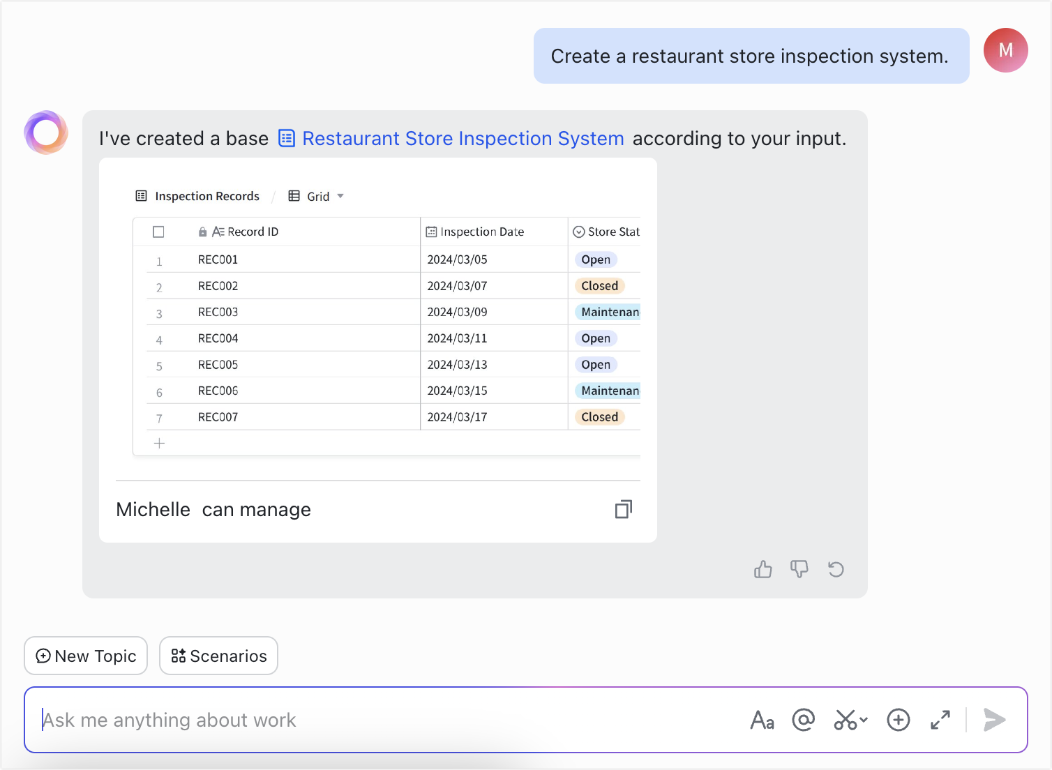Regenerate the AI response
The image size is (1052, 770).
tap(836, 569)
